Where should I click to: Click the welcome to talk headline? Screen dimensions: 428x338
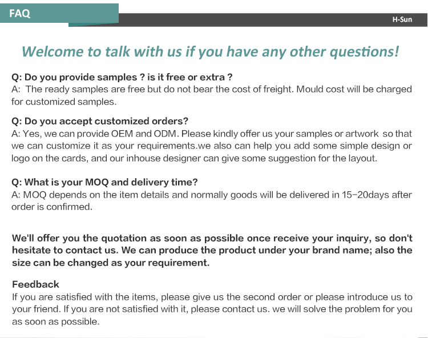pos(210,51)
